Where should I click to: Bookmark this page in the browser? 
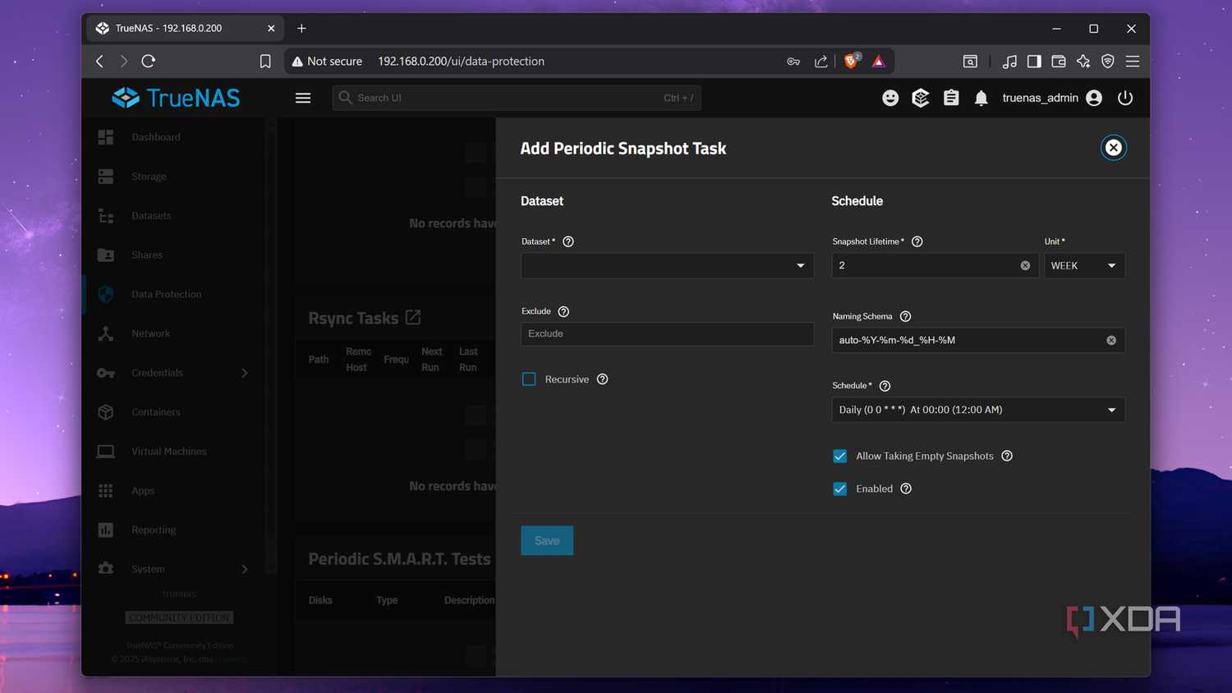coord(265,62)
